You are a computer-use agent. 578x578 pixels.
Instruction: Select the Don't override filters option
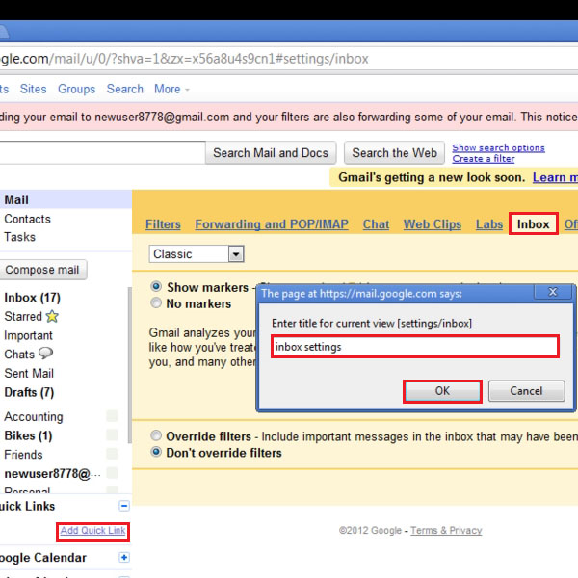tap(156, 452)
